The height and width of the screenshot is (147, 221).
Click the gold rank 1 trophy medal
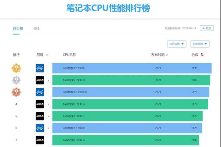16,68
